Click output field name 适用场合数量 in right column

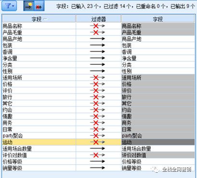136,149
